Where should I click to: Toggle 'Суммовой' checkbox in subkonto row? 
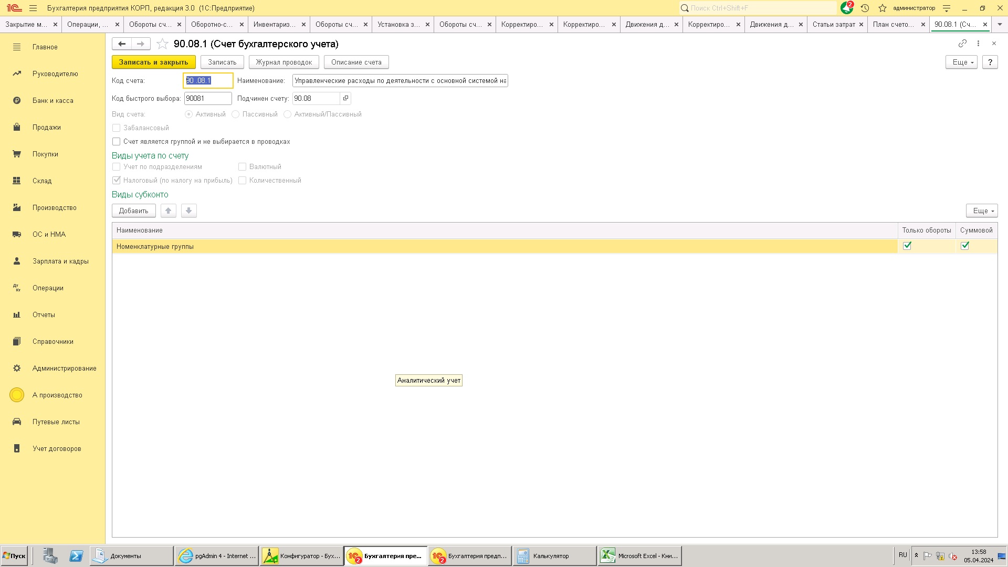point(965,246)
